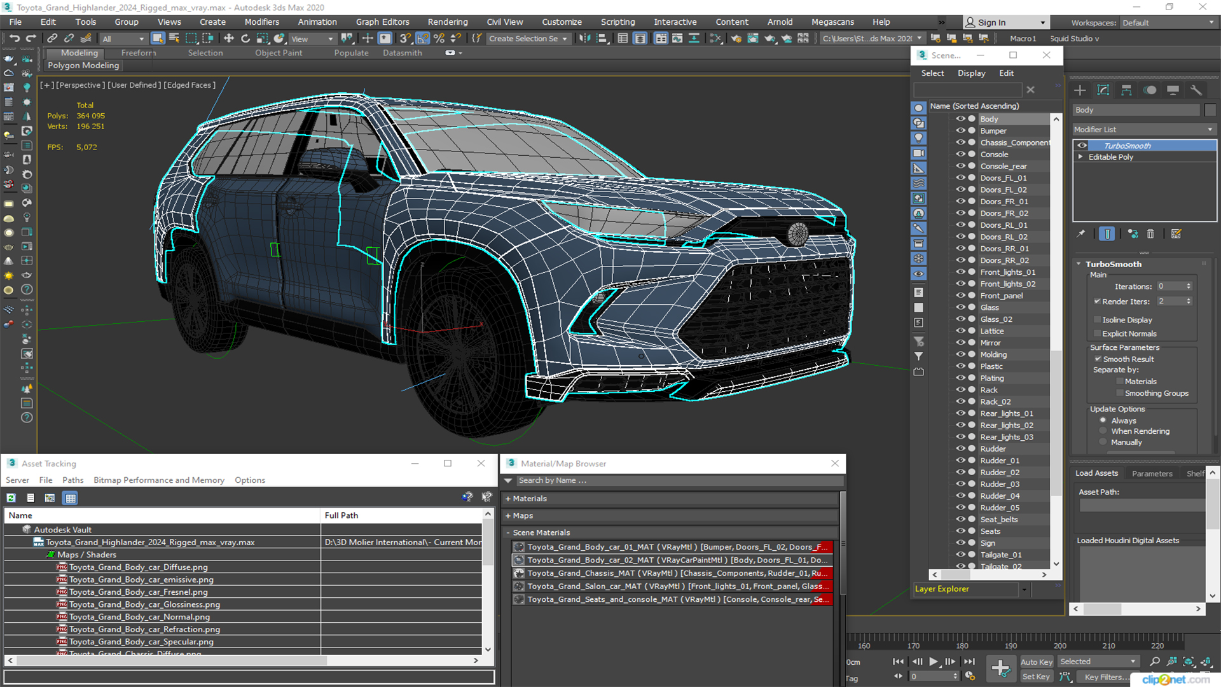
Task: Click the Auto Key button
Action: pos(1037,662)
